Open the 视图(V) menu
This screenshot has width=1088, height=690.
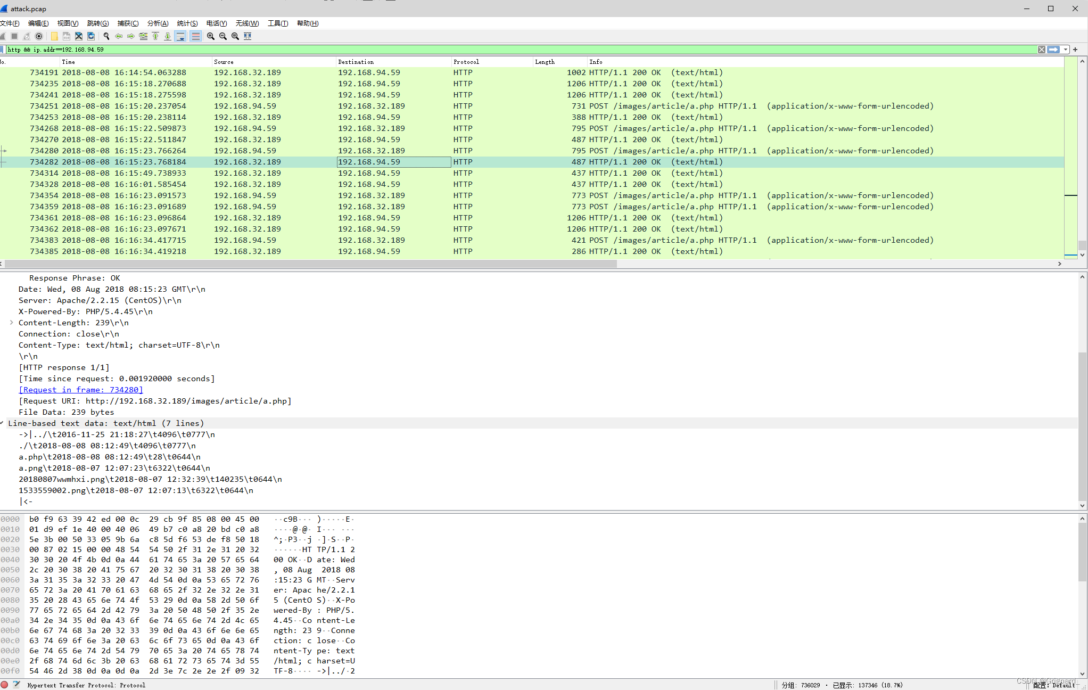pos(68,23)
